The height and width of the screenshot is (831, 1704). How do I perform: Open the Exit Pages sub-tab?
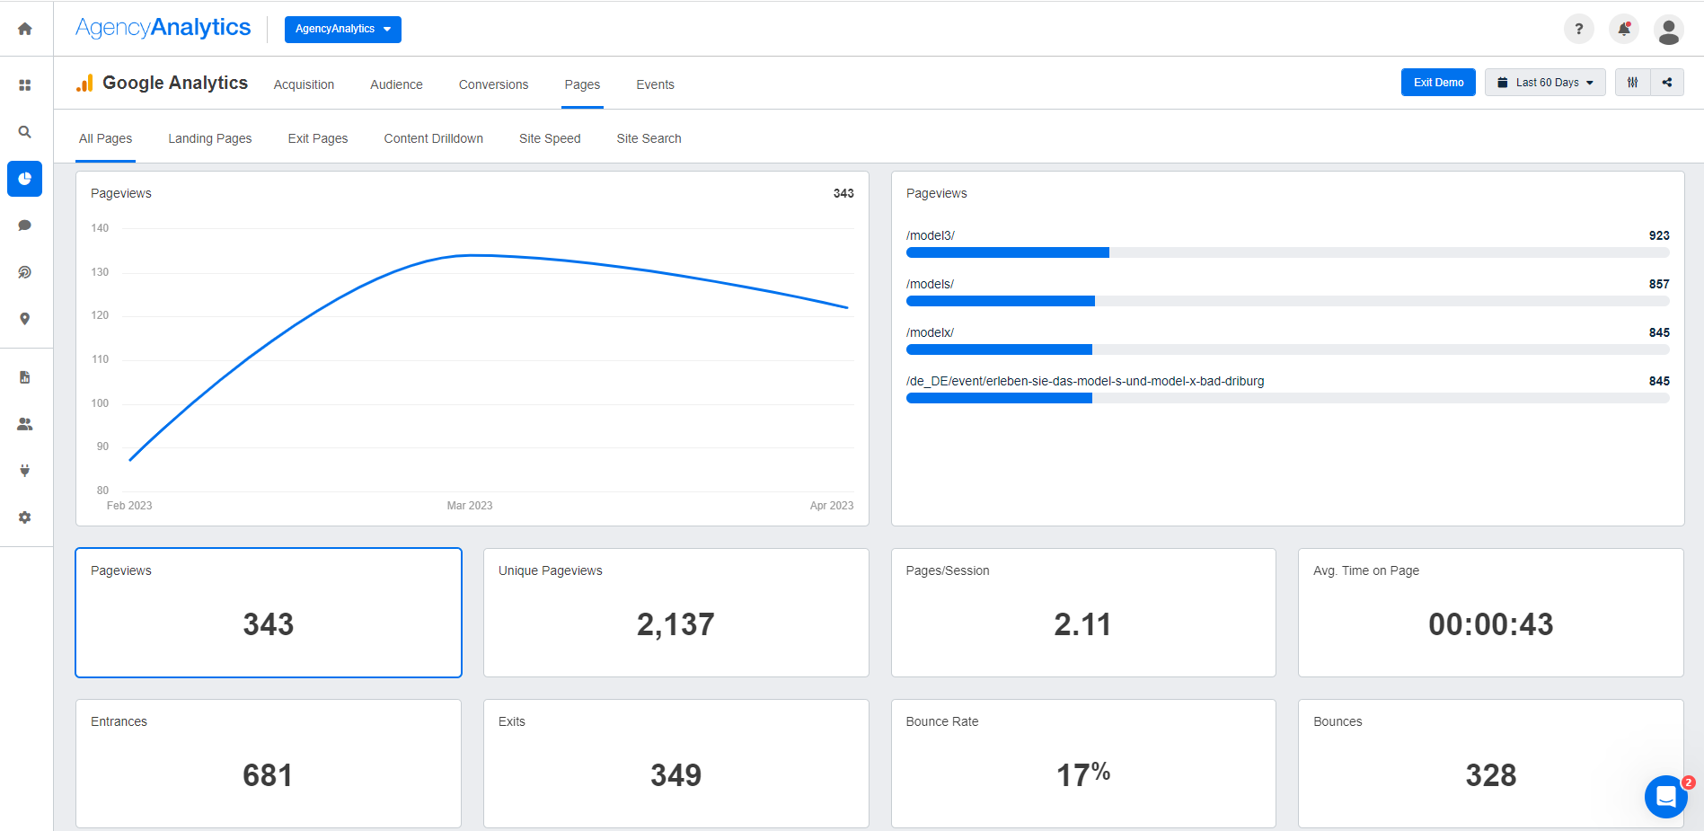[317, 138]
